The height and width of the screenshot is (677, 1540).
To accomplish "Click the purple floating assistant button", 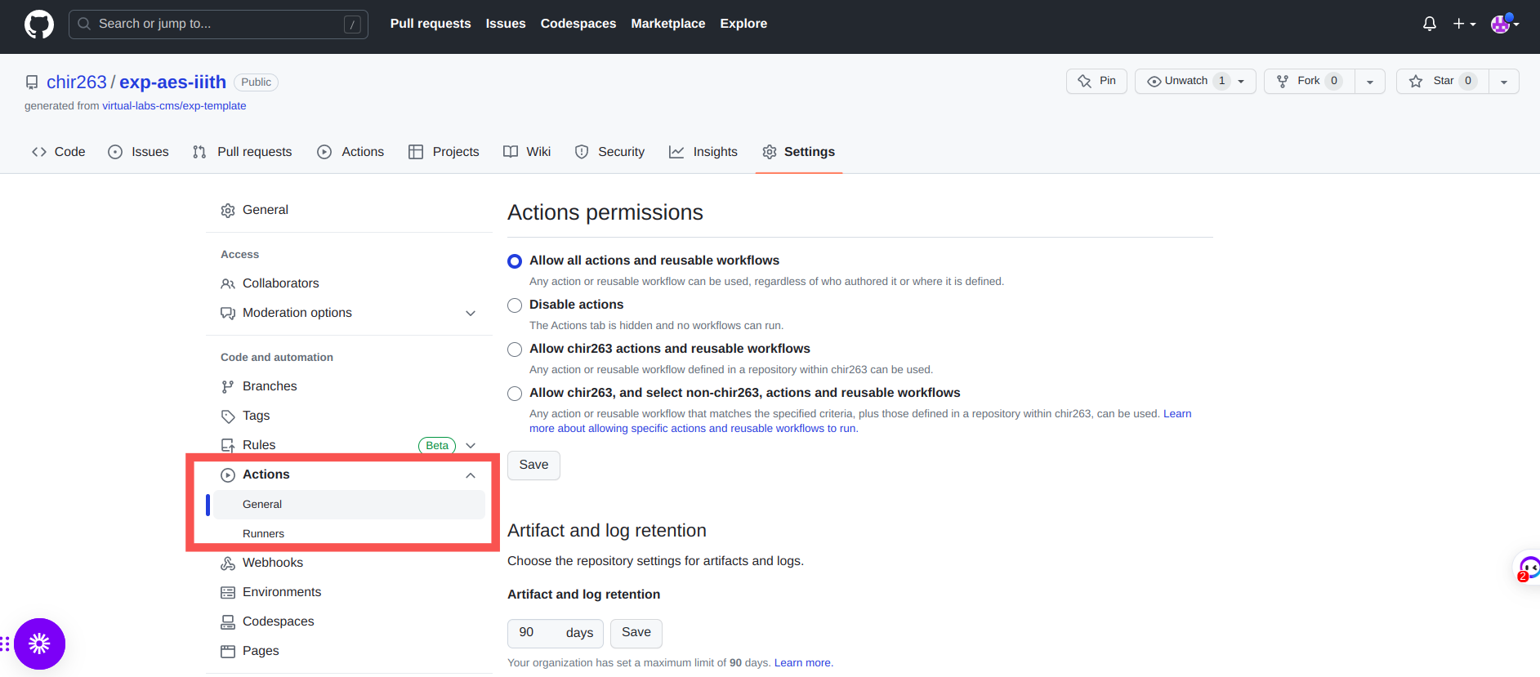I will click(39, 644).
